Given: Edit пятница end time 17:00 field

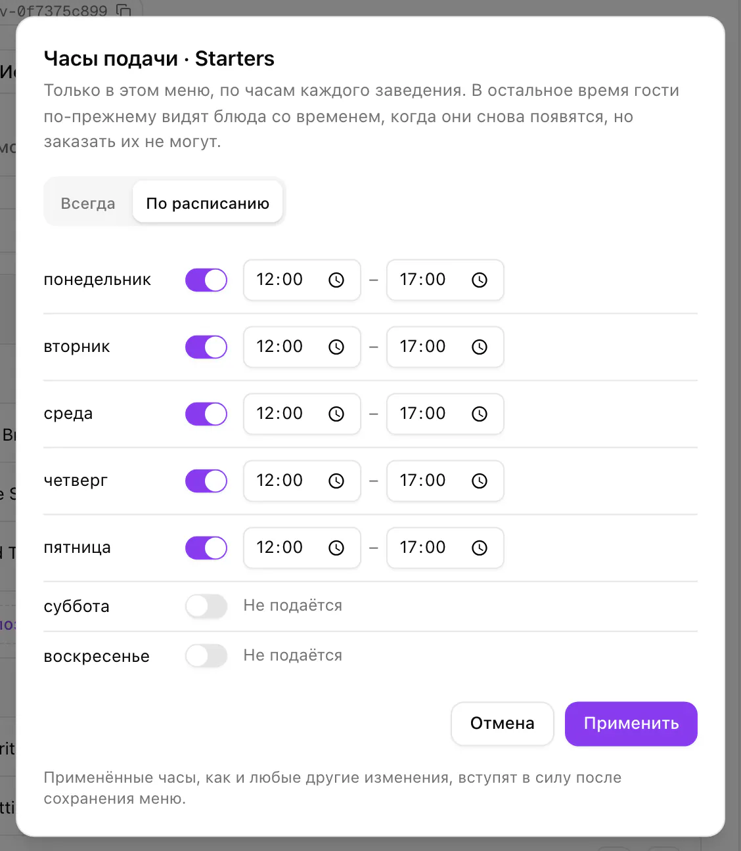Looking at the screenshot, I should point(445,548).
